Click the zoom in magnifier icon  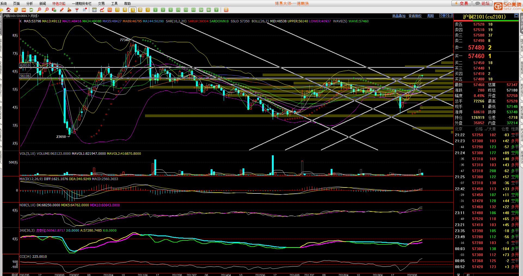pos(39,10)
